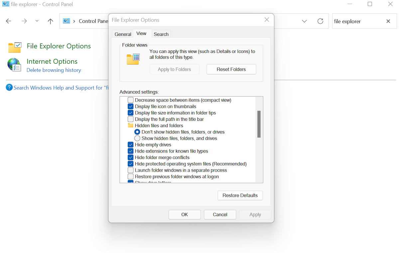Collapse the Hidden files and folders group
Image resolution: width=399 pixels, height=253 pixels.
[130, 126]
